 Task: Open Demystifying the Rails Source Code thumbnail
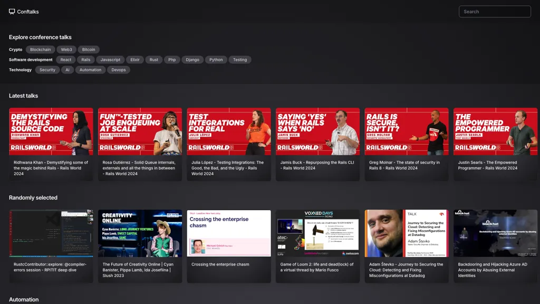(x=51, y=131)
